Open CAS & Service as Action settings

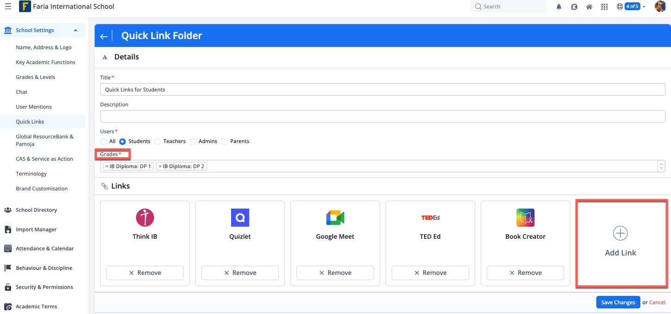tap(45, 159)
